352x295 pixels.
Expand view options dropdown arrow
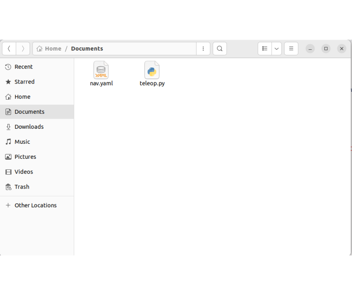[276, 49]
